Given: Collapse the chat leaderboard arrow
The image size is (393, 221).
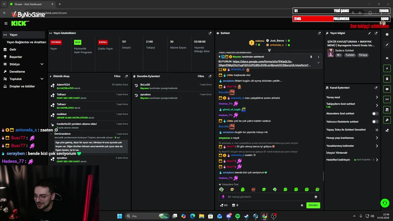Looking at the screenshot, I should (x=269, y=50).
